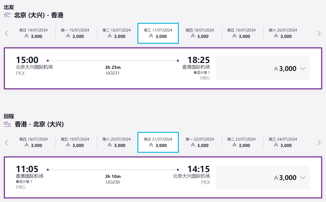Image resolution: width=326 pixels, height=202 pixels.
Task: Expand fare details for flight UO230
Action: pos(303,178)
